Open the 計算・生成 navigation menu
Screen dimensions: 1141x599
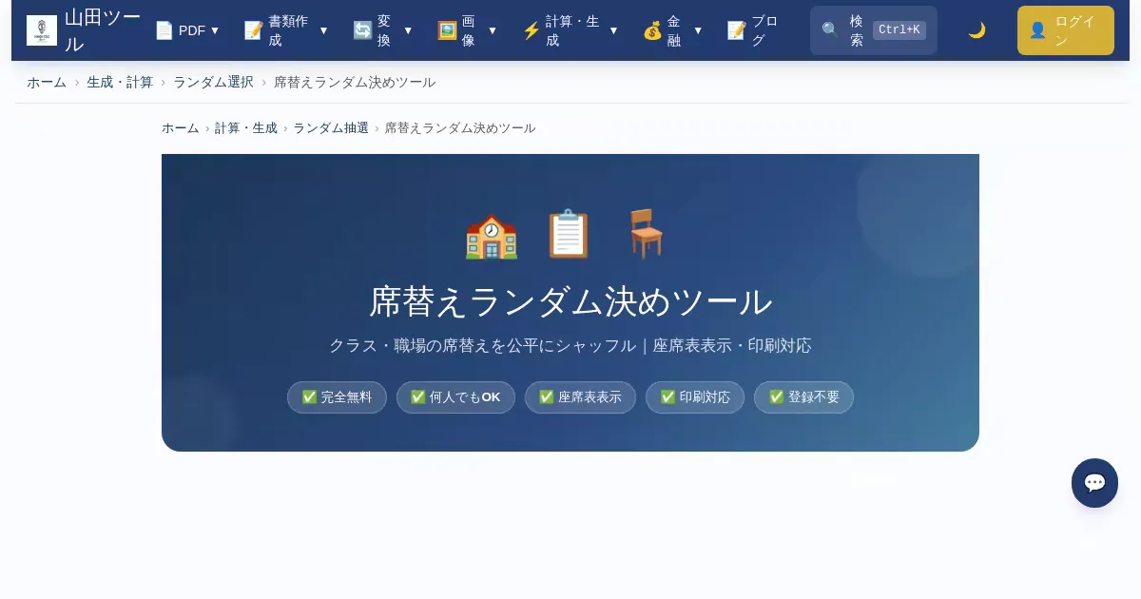[570, 30]
